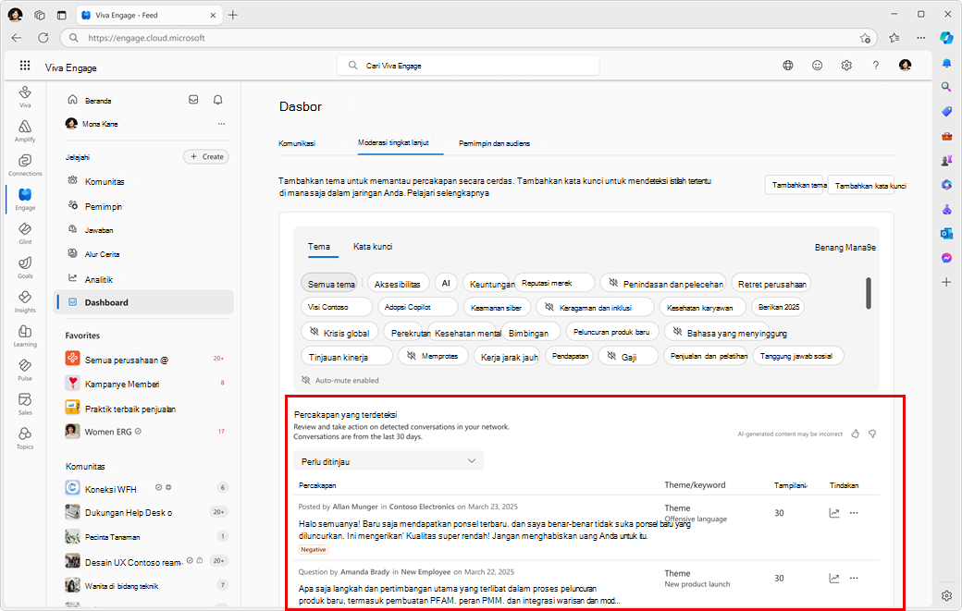This screenshot has height=611, width=962.
Task: Open more actions for Amanda Brady's question
Action: 854,578
